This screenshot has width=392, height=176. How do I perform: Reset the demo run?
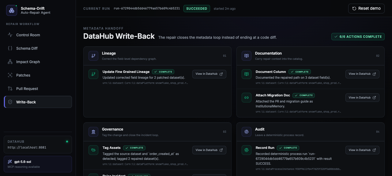tap(366, 9)
